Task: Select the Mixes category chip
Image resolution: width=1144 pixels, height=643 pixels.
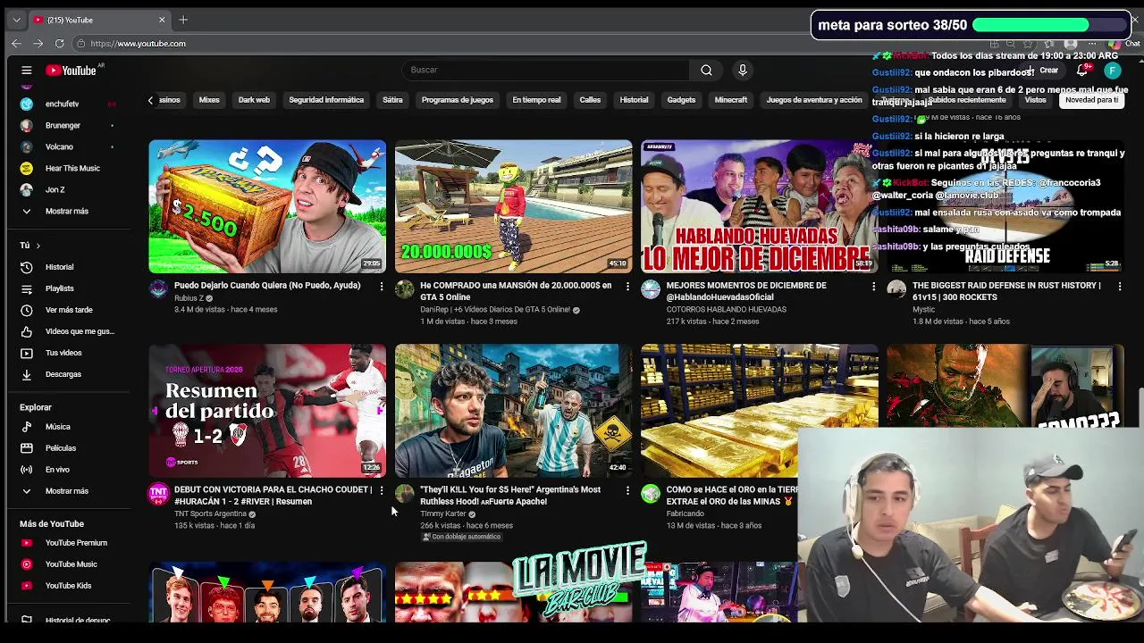Action: [x=209, y=100]
